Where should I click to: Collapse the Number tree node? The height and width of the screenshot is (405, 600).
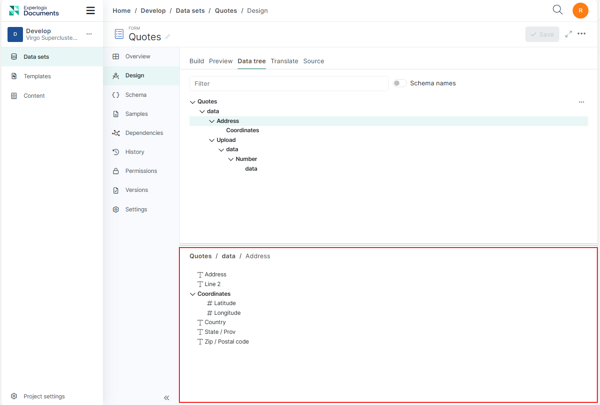pos(231,159)
